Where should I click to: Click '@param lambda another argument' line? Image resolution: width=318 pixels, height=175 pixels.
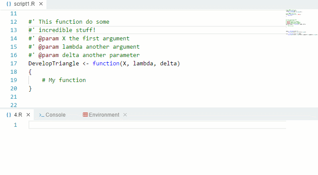pyautogui.click(x=84, y=47)
